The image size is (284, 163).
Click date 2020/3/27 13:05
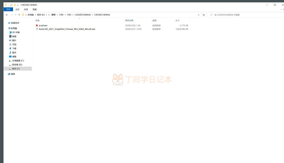133,29
